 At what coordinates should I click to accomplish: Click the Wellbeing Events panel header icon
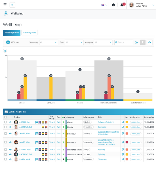coord(6,112)
